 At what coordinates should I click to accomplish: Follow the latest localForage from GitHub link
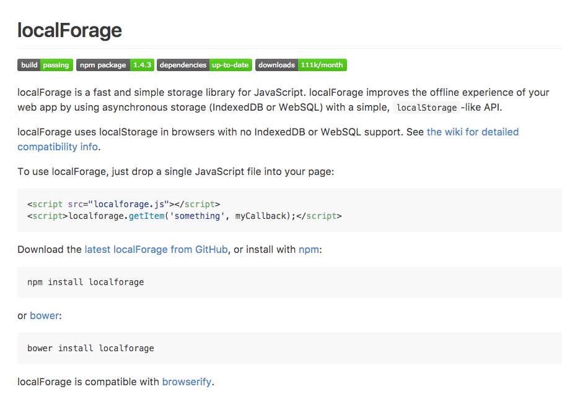156,249
